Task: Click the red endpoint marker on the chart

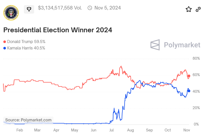Action: tap(189, 76)
